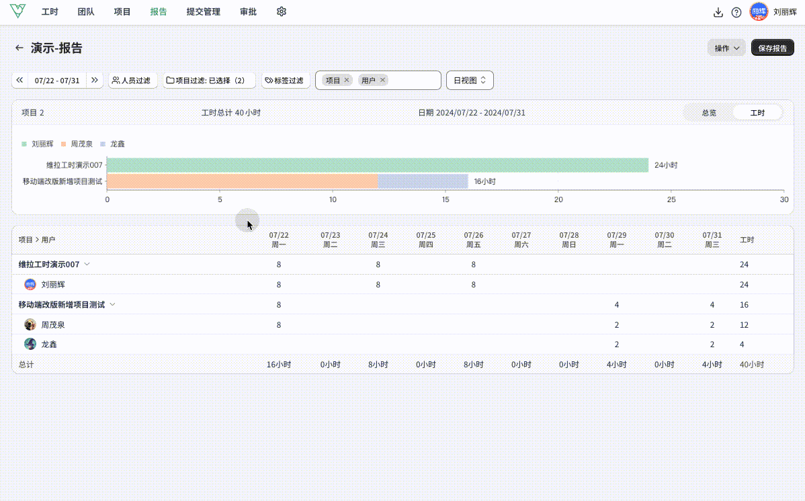Click 刘丽辉 avatar in table row
Image resolution: width=805 pixels, height=501 pixels.
[30, 284]
